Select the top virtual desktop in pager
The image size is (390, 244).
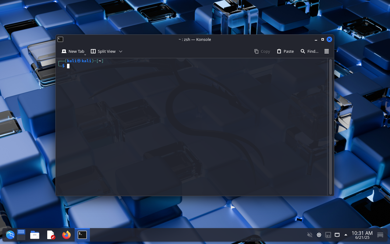[21, 232]
